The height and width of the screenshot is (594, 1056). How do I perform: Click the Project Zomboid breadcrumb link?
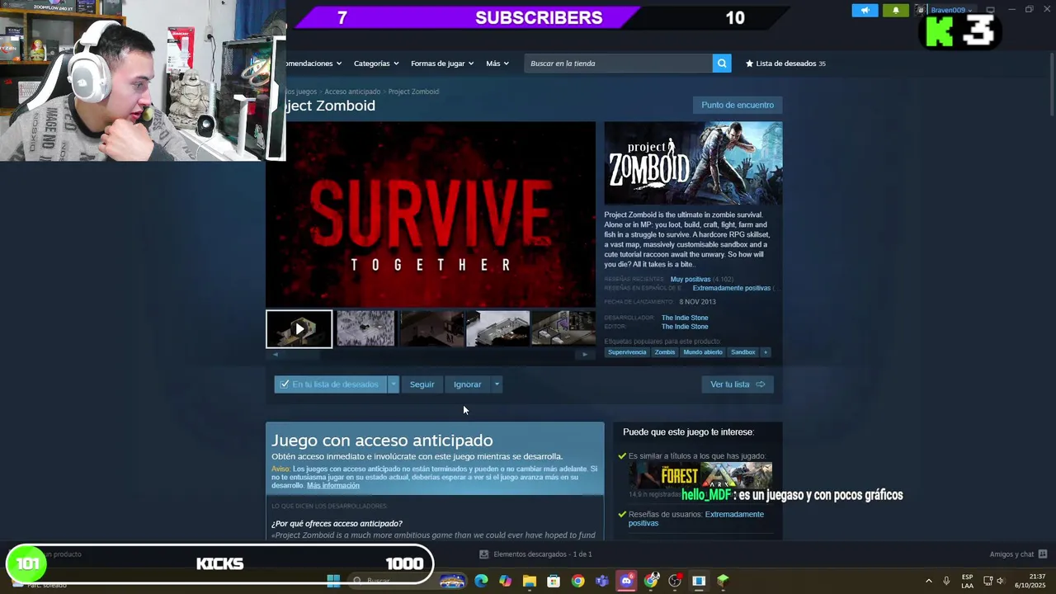tap(413, 92)
